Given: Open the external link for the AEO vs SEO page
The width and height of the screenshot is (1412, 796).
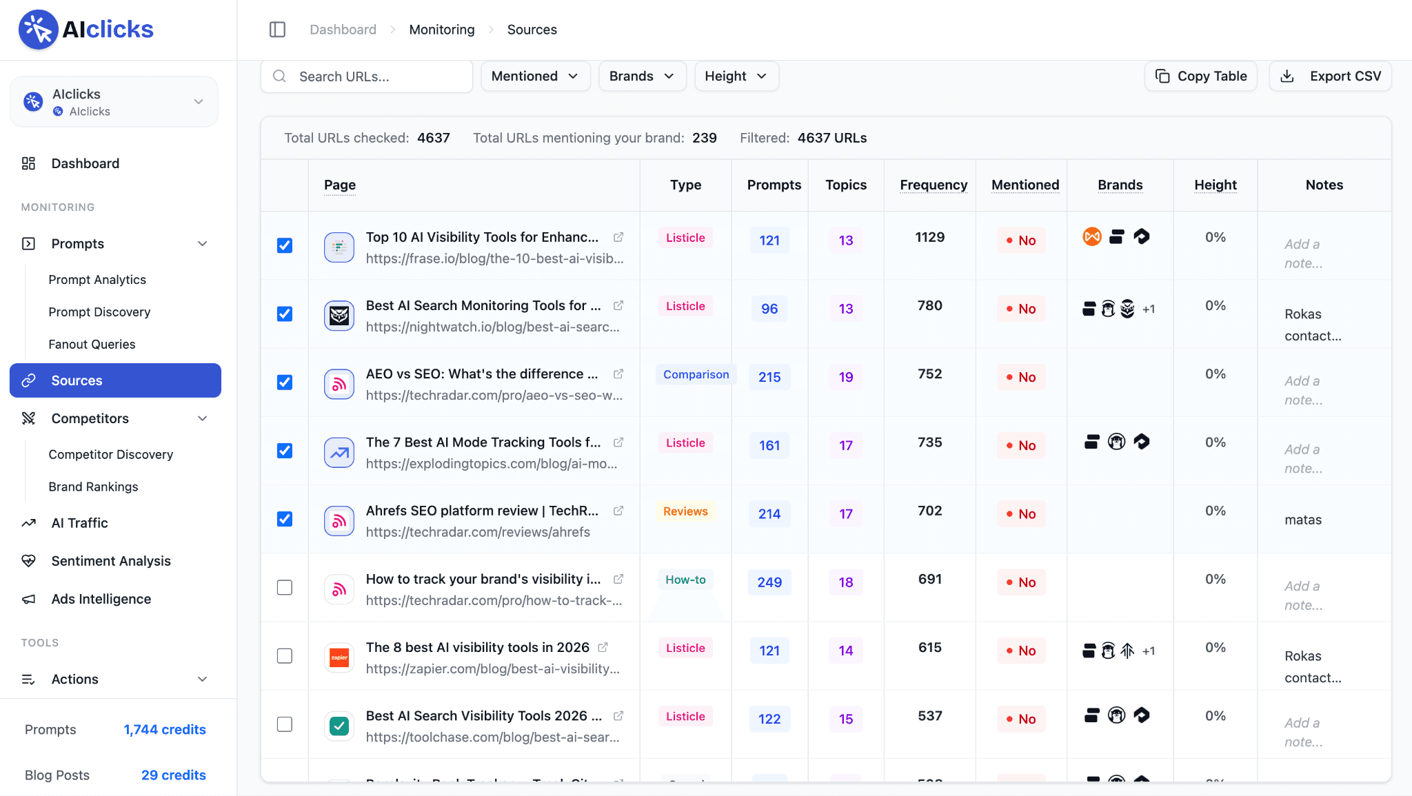Looking at the screenshot, I should coord(618,374).
